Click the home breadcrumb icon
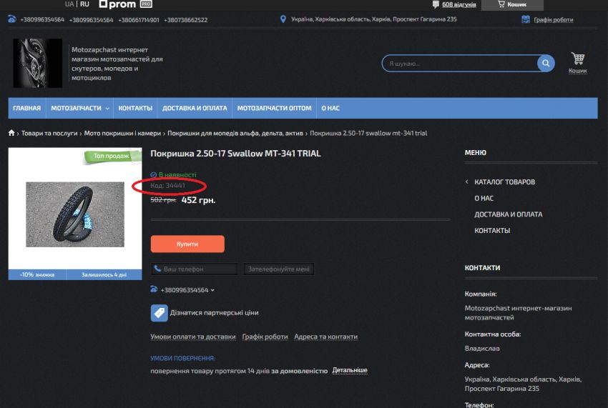The height and width of the screenshot is (408, 608). 11,133
